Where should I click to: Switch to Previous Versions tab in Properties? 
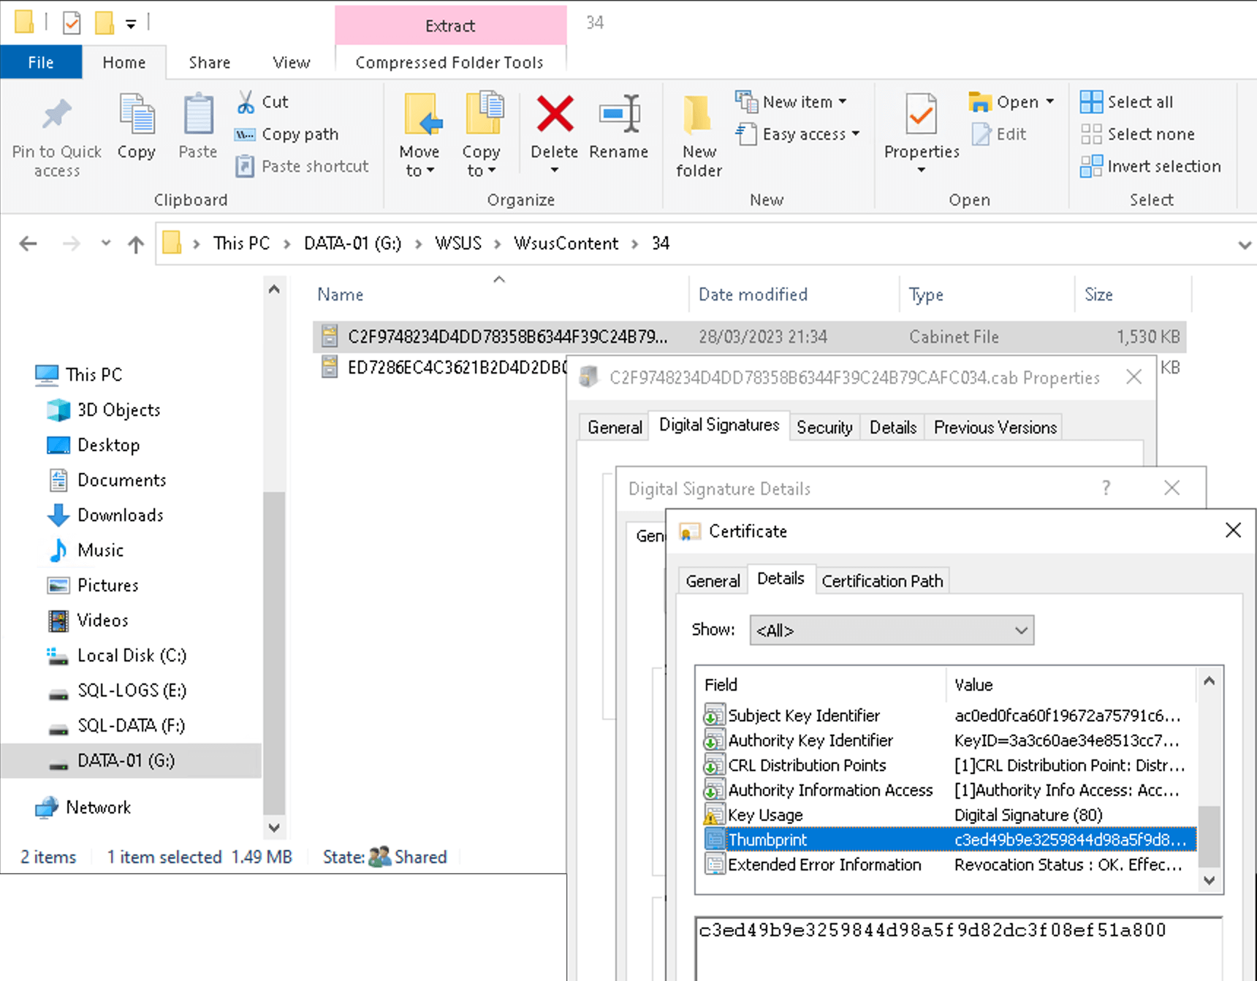995,428
